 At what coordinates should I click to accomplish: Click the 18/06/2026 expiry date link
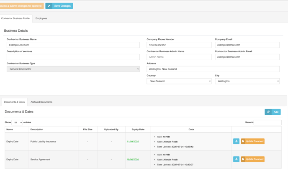(x=133, y=160)
